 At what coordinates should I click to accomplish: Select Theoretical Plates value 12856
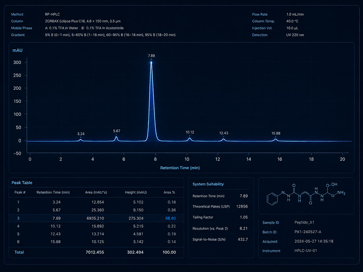[x=242, y=207]
